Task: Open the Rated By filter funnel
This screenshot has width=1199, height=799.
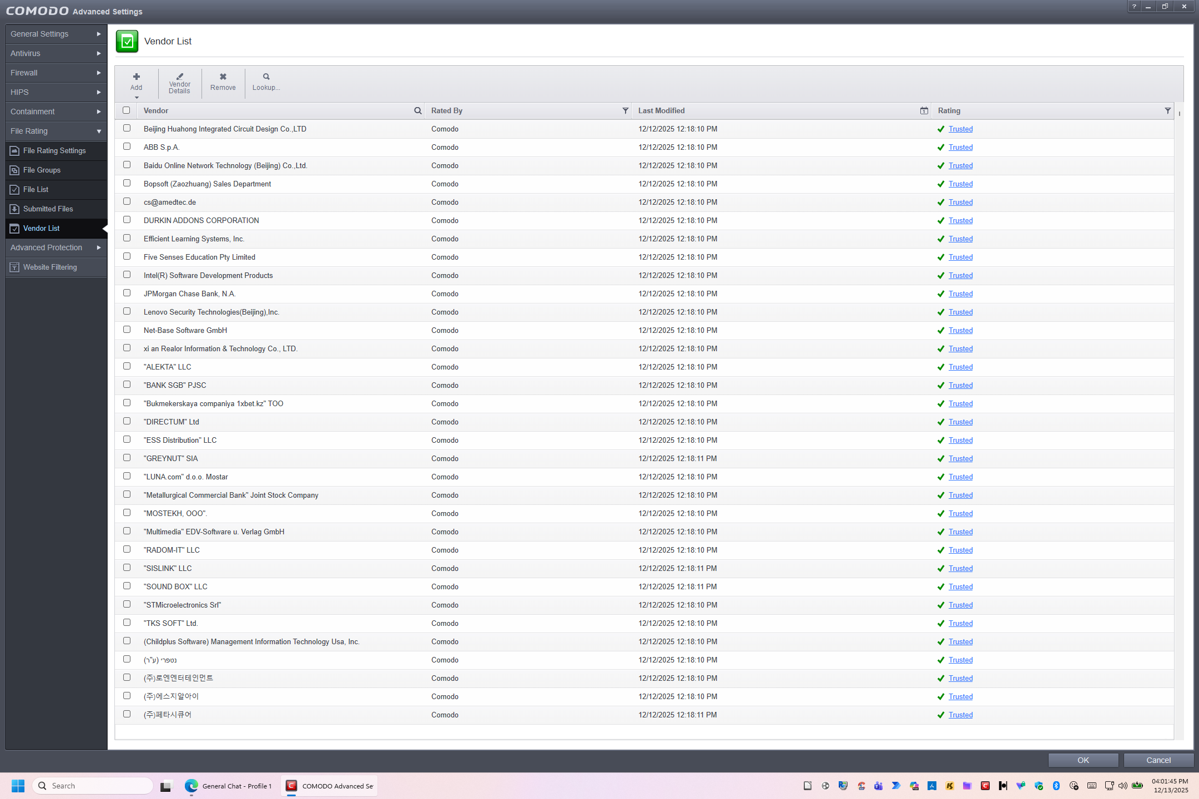Action: coord(625,111)
